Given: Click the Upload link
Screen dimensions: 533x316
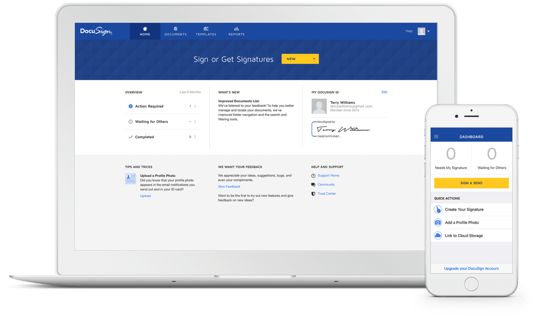Looking at the screenshot, I should pyautogui.click(x=145, y=196).
